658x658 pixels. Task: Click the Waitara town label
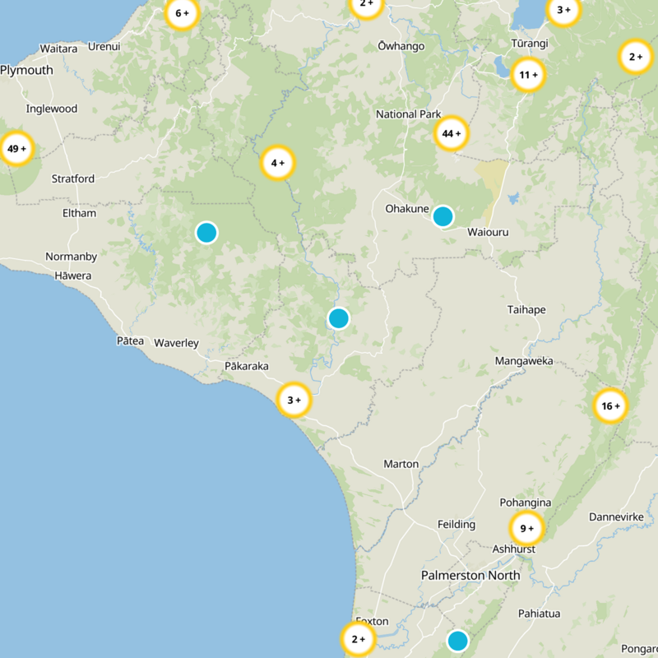58,49
